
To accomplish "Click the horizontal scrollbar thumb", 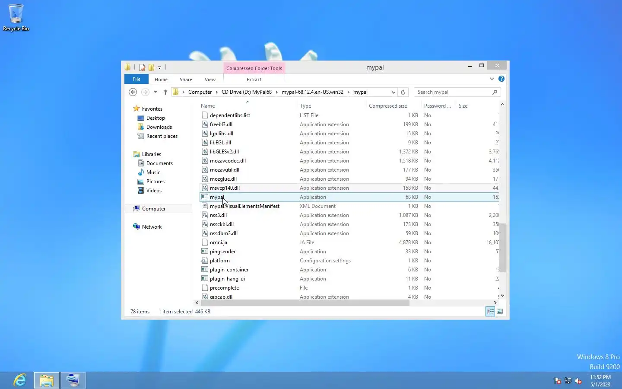I will click(x=305, y=303).
